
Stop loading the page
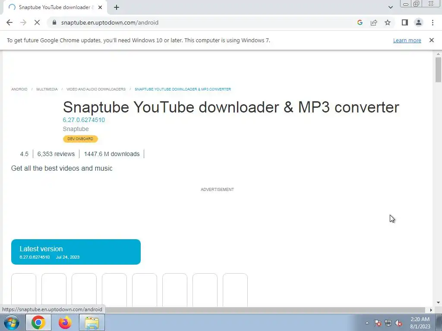click(x=37, y=22)
